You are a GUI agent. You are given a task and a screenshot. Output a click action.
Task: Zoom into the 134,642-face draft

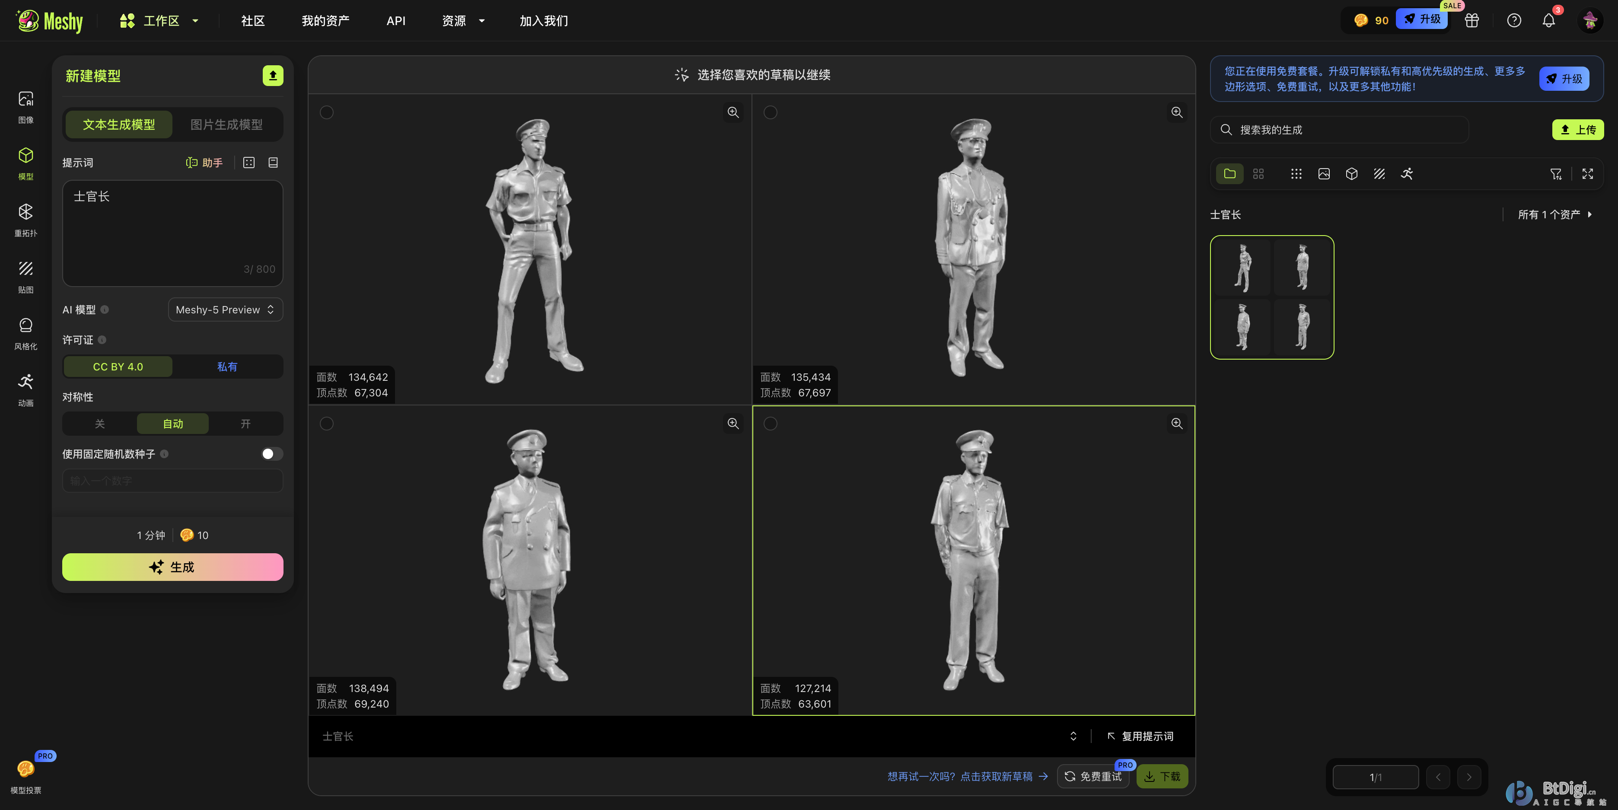(x=733, y=112)
